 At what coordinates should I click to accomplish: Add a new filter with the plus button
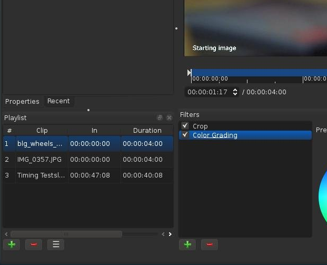point(187,244)
